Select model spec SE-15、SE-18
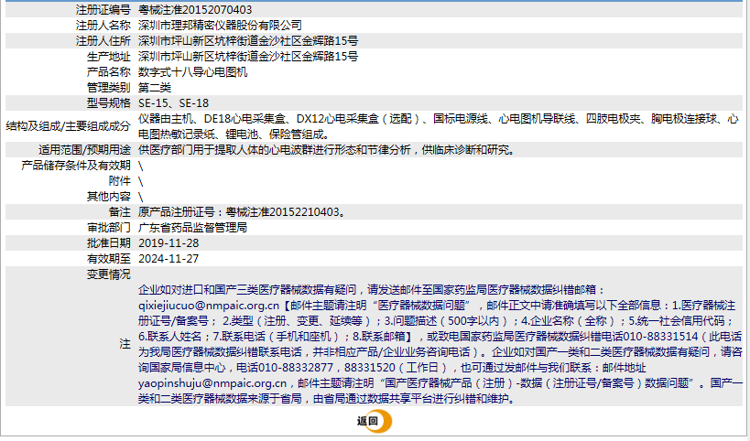This screenshot has height=441, width=750. (x=174, y=103)
